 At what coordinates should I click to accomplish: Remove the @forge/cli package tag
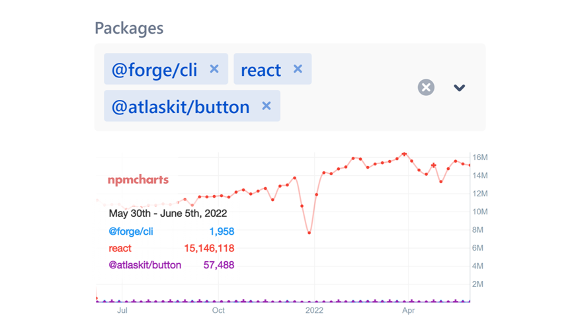click(214, 69)
